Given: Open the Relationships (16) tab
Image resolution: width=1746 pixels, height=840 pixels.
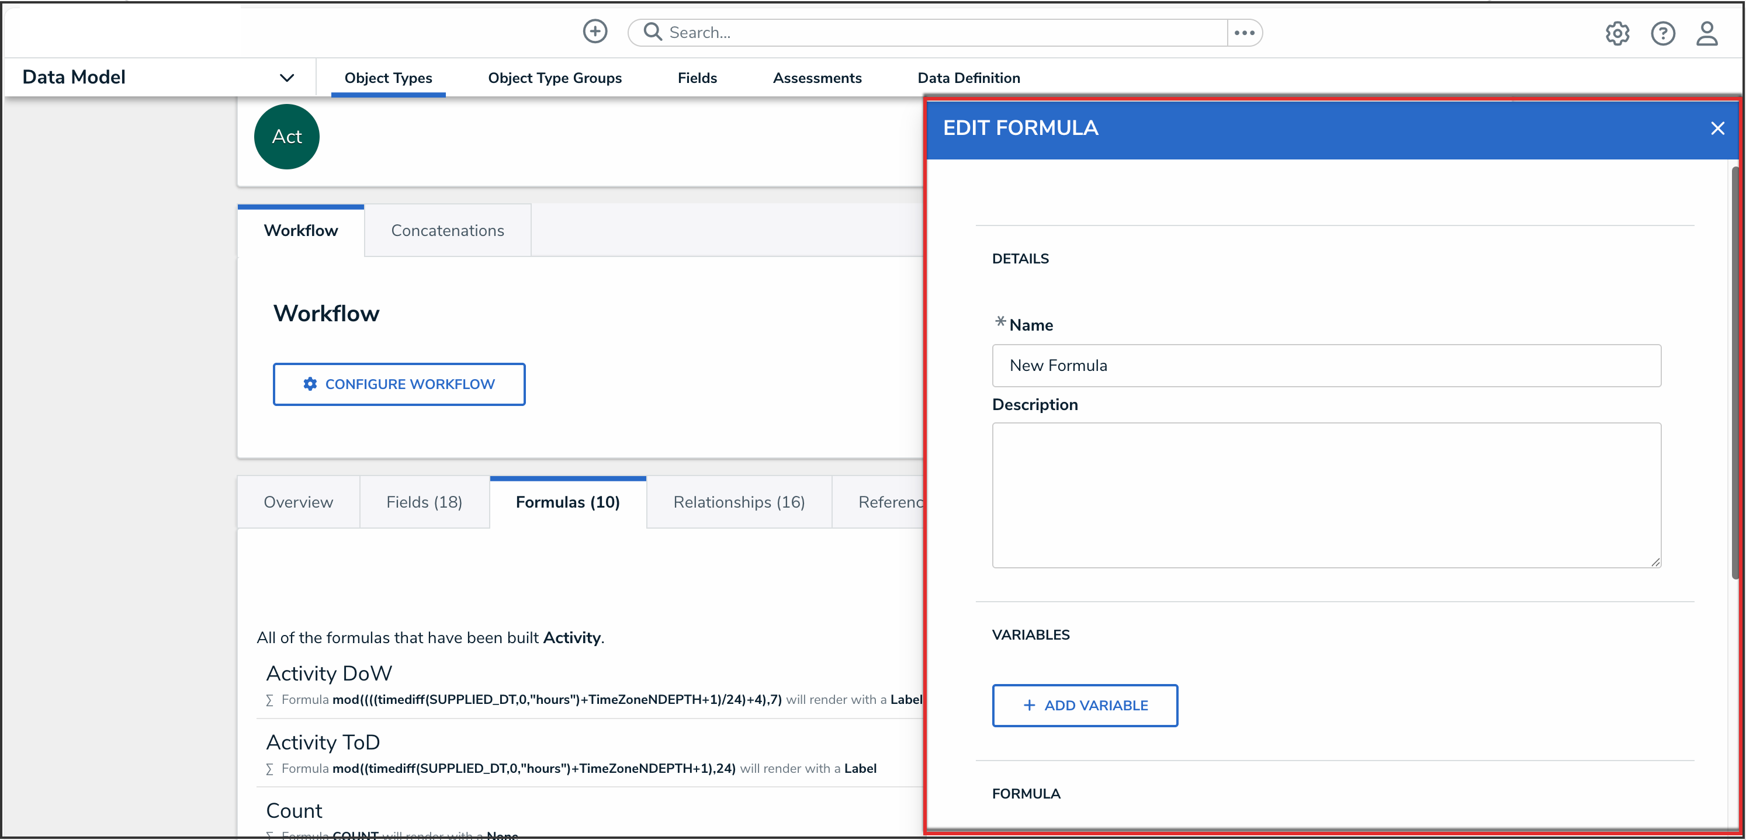Looking at the screenshot, I should tap(739, 502).
